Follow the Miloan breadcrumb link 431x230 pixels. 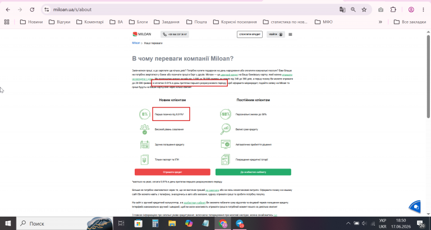point(136,43)
